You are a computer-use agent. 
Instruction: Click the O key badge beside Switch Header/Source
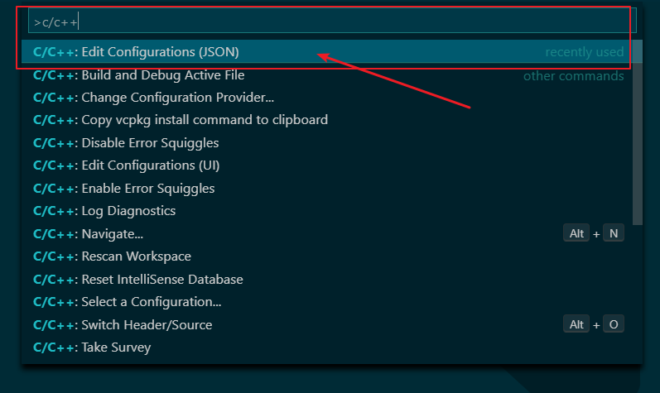point(613,325)
